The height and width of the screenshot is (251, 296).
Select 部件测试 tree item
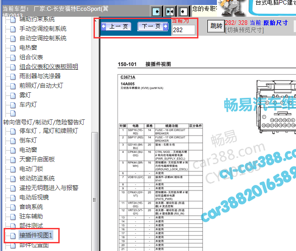point(31,226)
